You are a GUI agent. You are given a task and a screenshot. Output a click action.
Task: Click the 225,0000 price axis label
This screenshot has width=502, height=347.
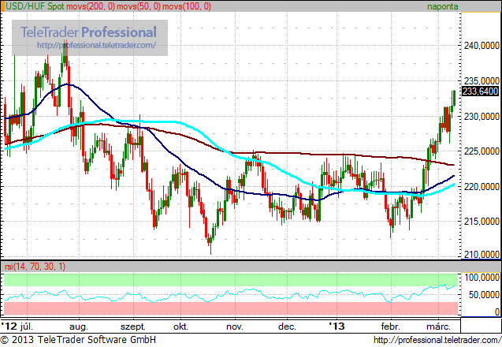(482, 151)
